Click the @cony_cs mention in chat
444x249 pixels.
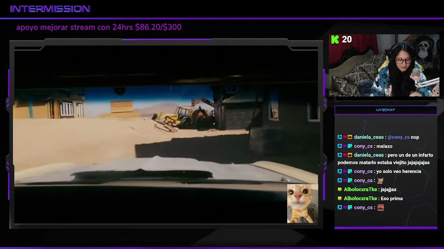click(x=399, y=137)
